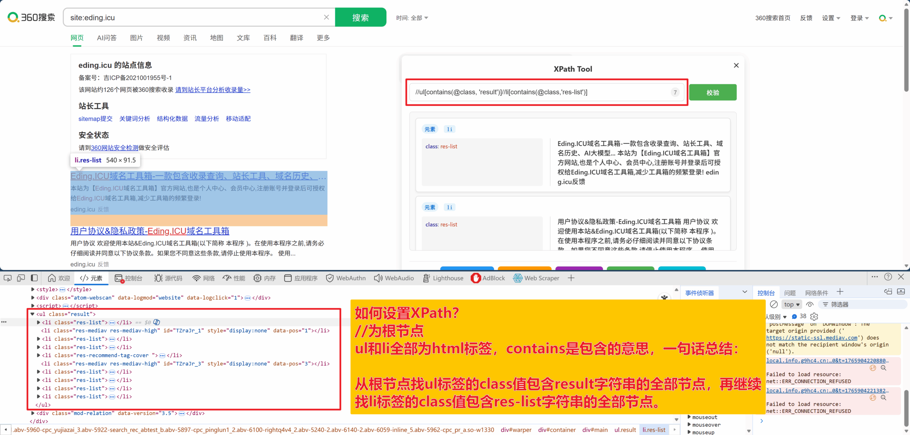The height and width of the screenshot is (435, 910).
Task: Add a new DevTools tab with plus
Action: point(571,278)
